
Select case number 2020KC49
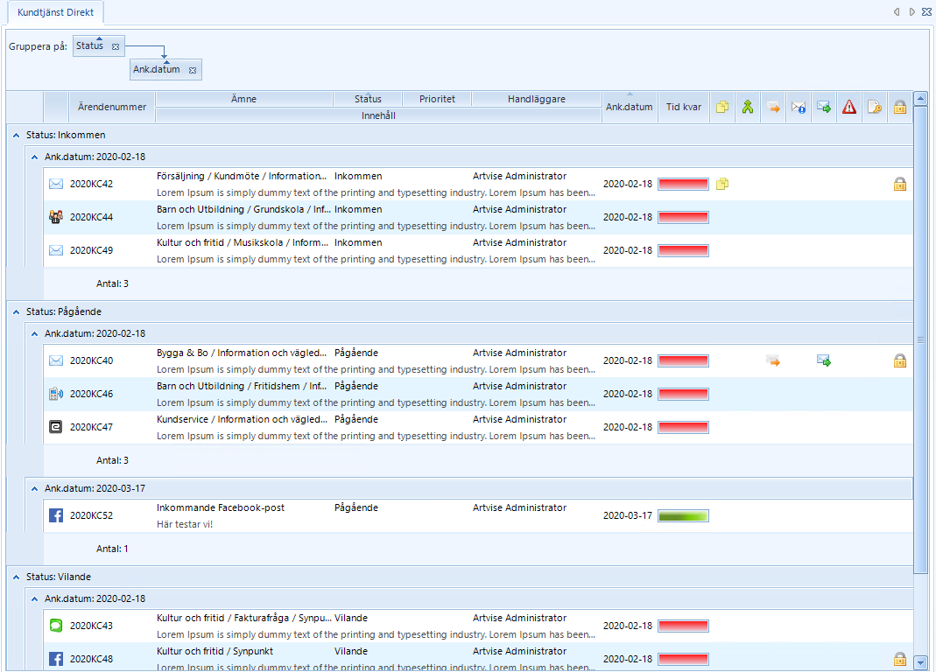coord(91,250)
